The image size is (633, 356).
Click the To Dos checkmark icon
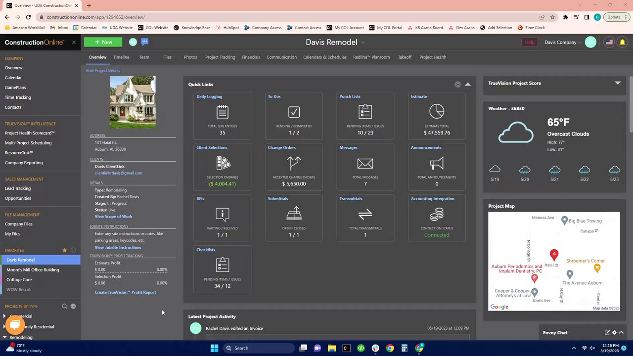294,112
